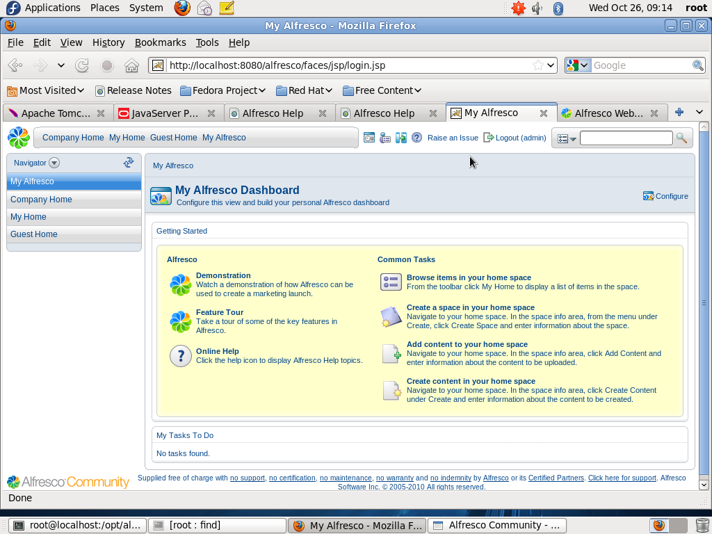
Task: Open the Tools menu
Action: click(x=207, y=42)
